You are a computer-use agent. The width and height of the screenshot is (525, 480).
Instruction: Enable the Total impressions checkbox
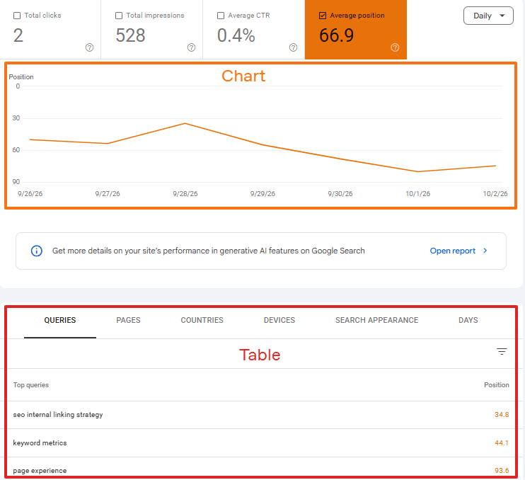point(119,16)
